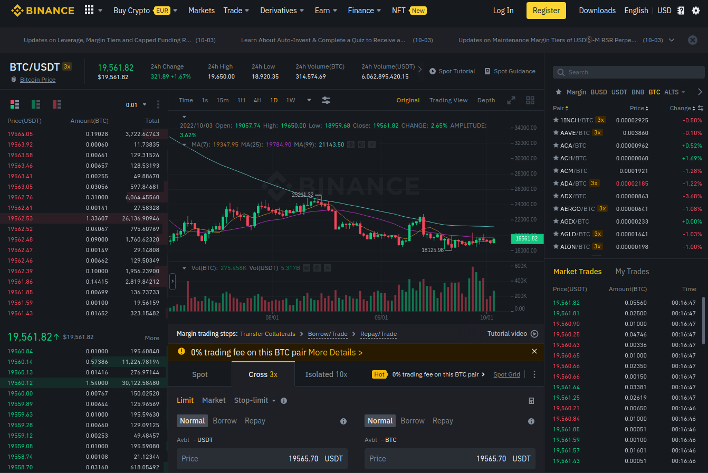Favorite the AION/BTC pair star
The width and height of the screenshot is (708, 473).
556,247
